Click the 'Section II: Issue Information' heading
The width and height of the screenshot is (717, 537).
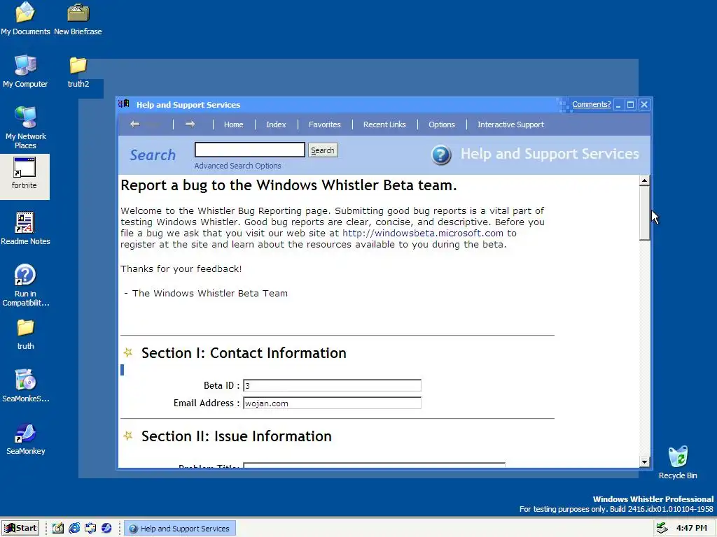[237, 436]
